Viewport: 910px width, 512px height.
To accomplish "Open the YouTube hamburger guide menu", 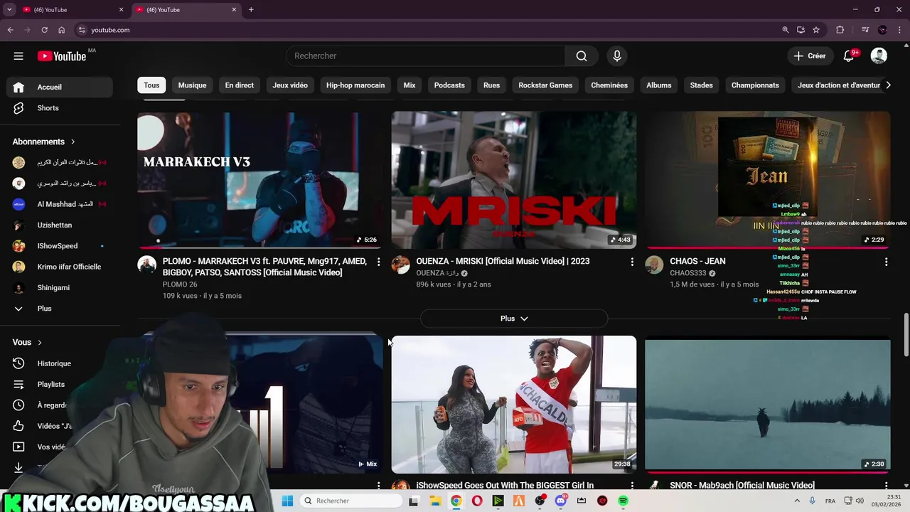I will click(18, 56).
